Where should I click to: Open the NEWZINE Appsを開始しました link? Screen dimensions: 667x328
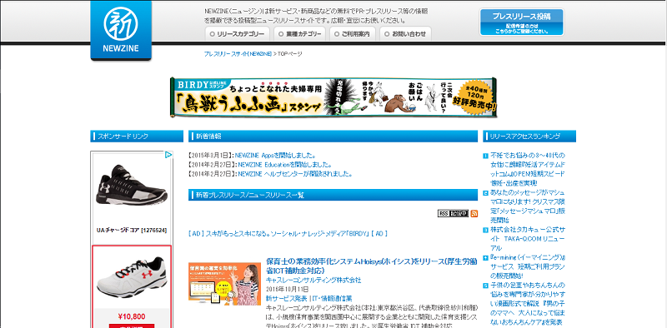click(x=275, y=155)
